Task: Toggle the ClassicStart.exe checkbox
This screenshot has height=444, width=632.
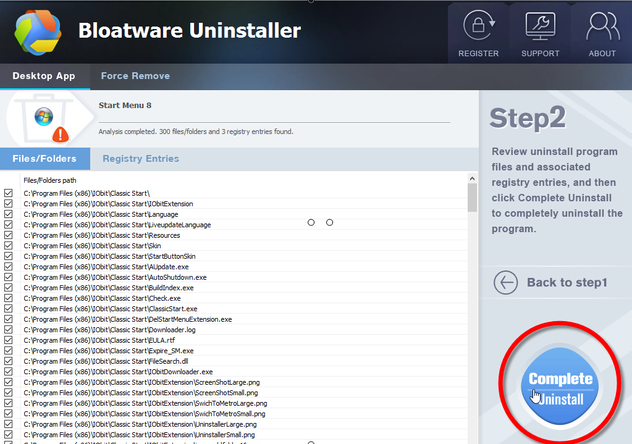Action: point(9,308)
